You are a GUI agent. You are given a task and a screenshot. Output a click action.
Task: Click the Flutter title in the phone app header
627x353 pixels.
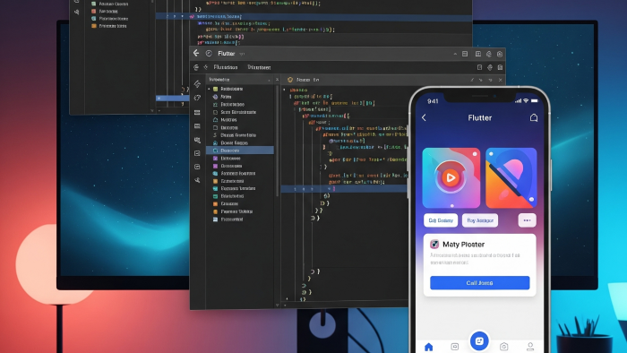480,118
